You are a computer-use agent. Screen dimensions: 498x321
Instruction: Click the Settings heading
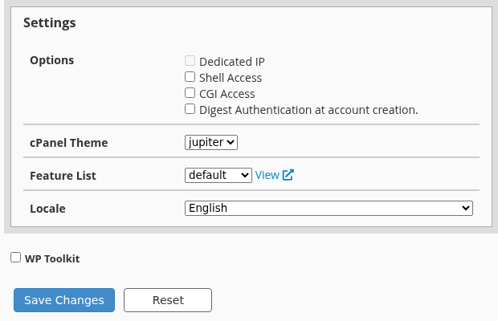pos(50,22)
